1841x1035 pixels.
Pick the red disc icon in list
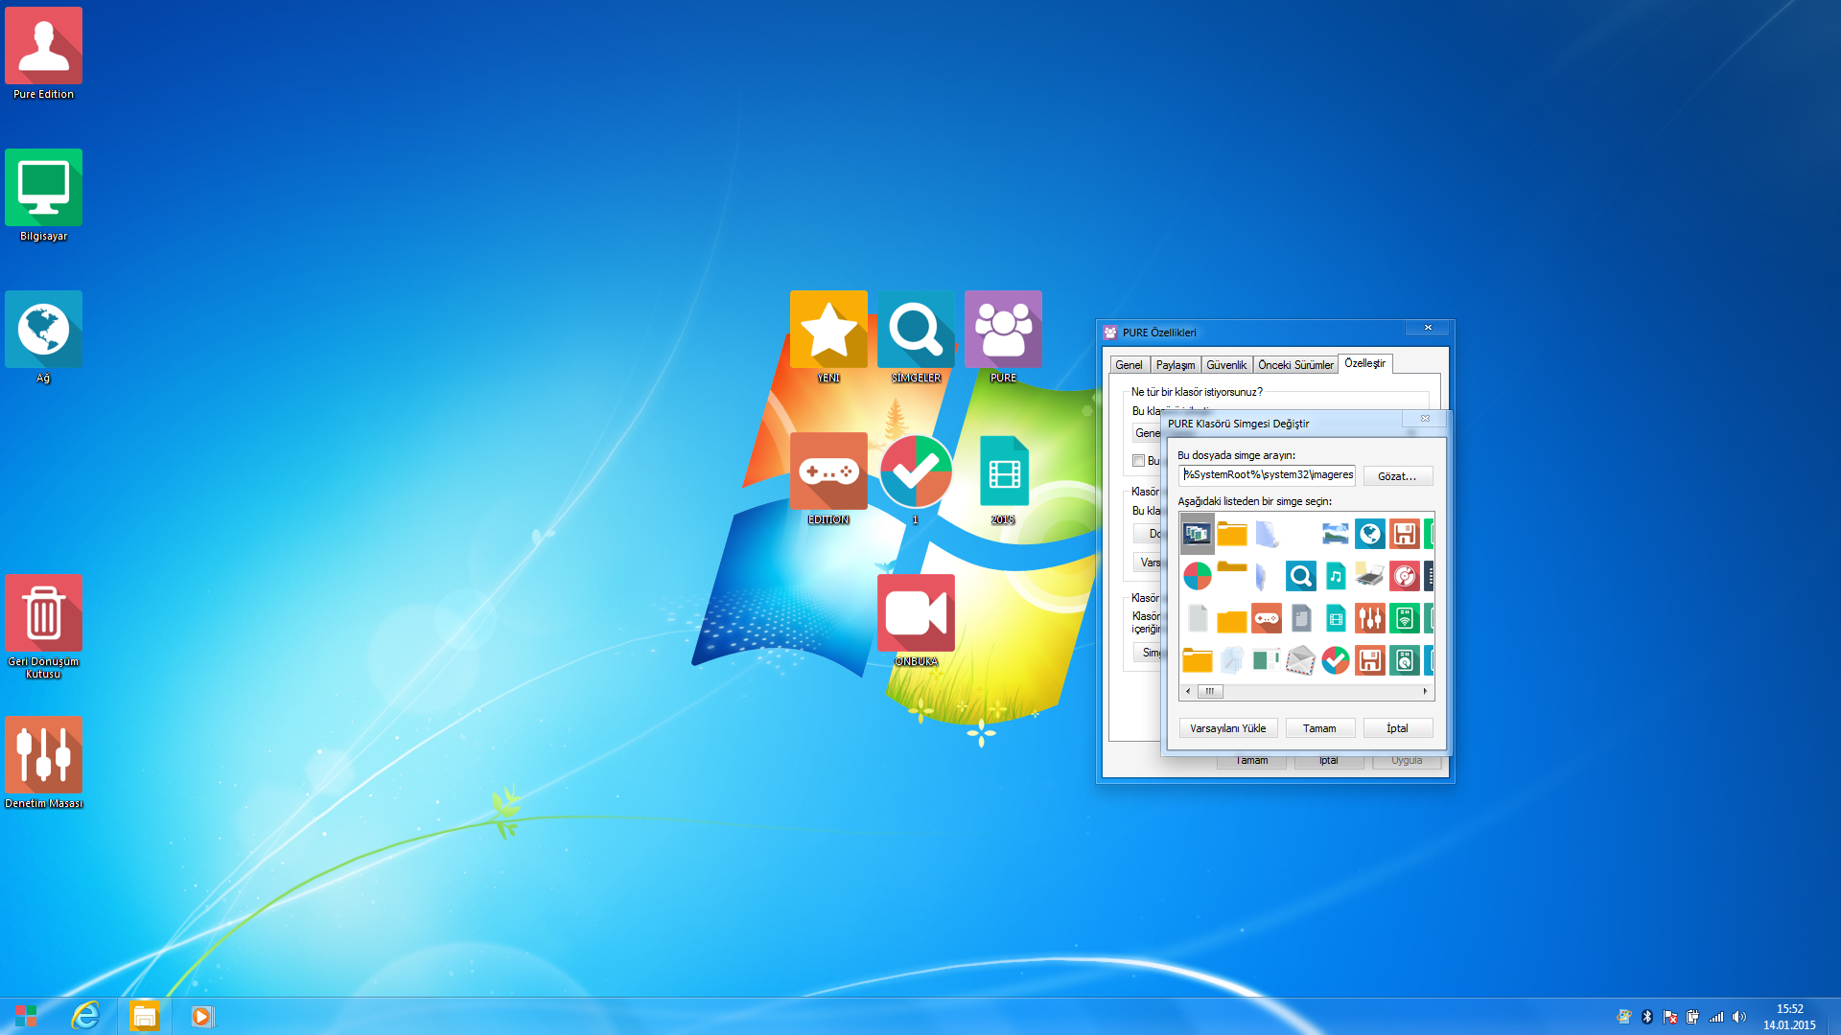[x=1405, y=576]
